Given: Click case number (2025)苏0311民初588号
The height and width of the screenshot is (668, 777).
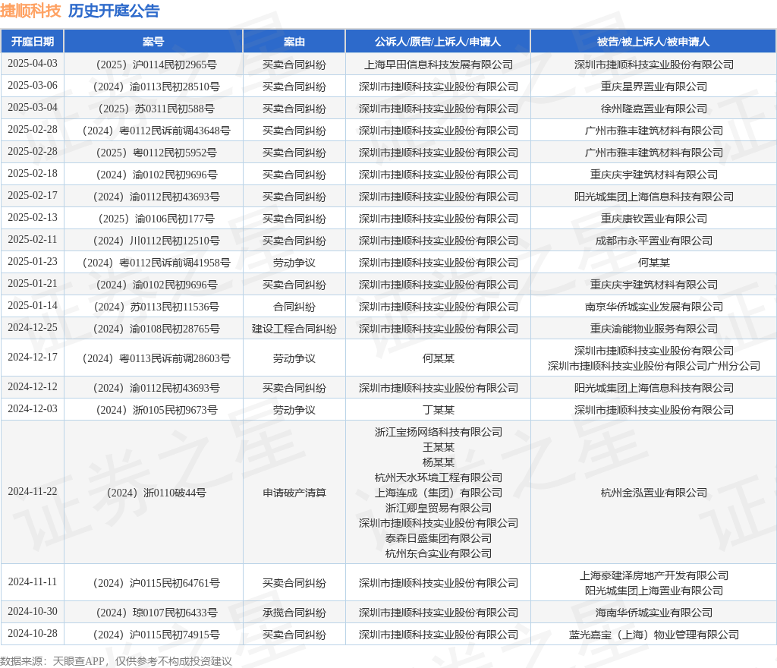Looking at the screenshot, I should click(156, 109).
